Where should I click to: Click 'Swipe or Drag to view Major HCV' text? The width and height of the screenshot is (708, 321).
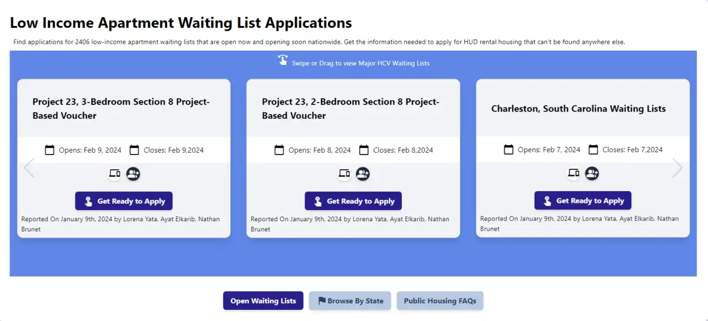click(x=360, y=63)
